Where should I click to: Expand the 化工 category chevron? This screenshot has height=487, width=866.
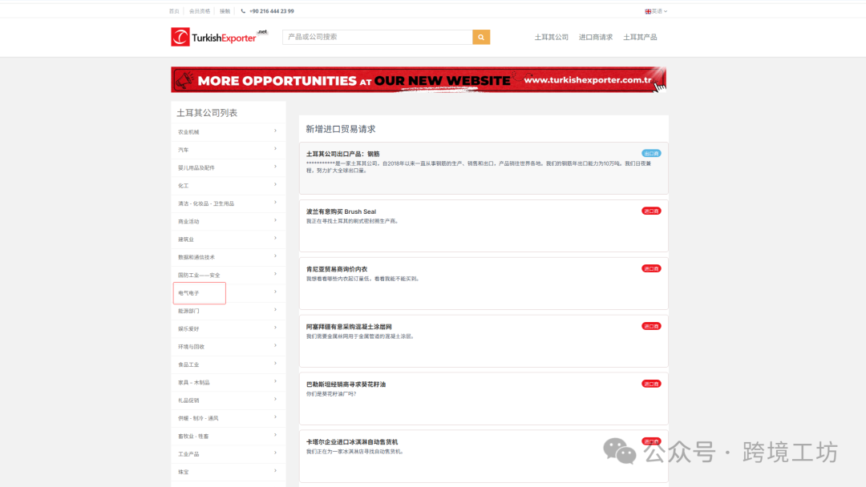(x=275, y=185)
